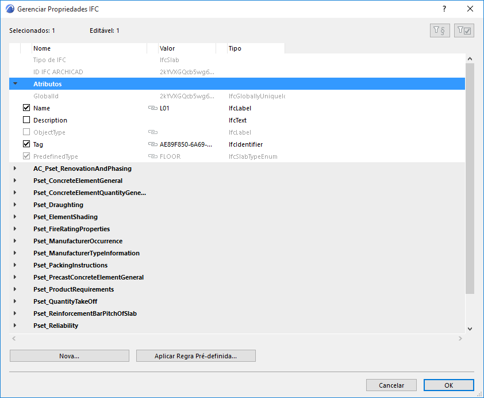Expand Pset_QuantityTakeOff

[x=15, y=301]
